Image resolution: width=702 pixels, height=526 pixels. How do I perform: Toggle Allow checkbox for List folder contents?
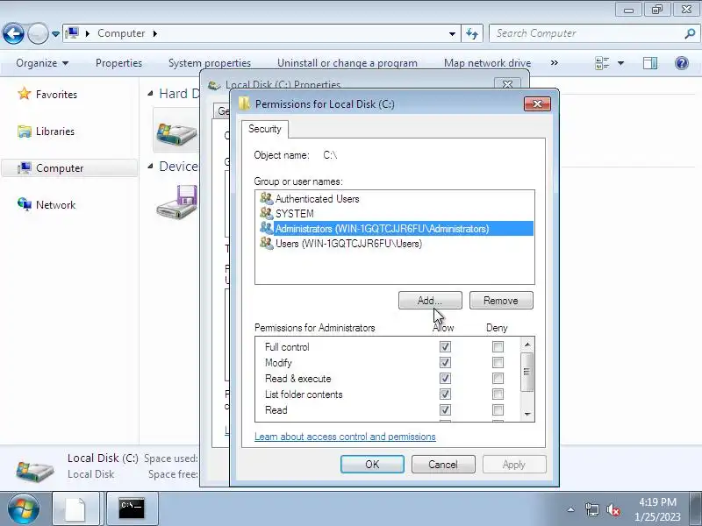tap(445, 394)
